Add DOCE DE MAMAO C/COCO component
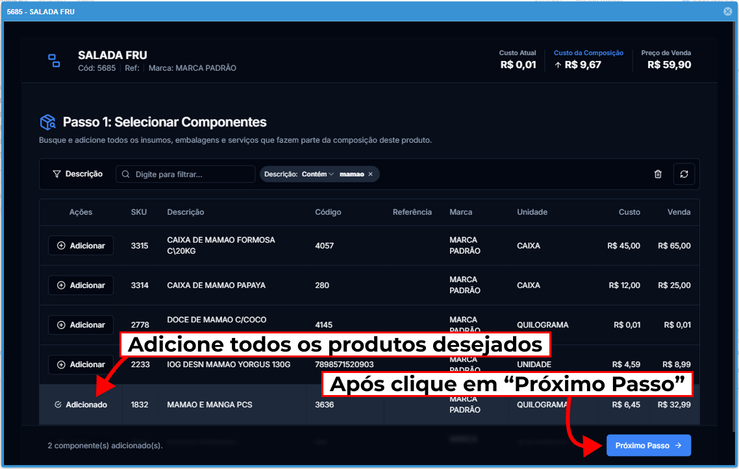 (81, 325)
